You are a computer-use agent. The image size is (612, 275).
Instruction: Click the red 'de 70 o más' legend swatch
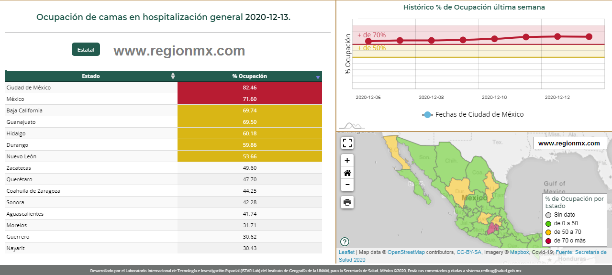(x=549, y=241)
